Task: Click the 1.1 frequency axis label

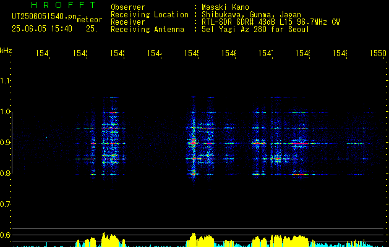Action: 5,81
